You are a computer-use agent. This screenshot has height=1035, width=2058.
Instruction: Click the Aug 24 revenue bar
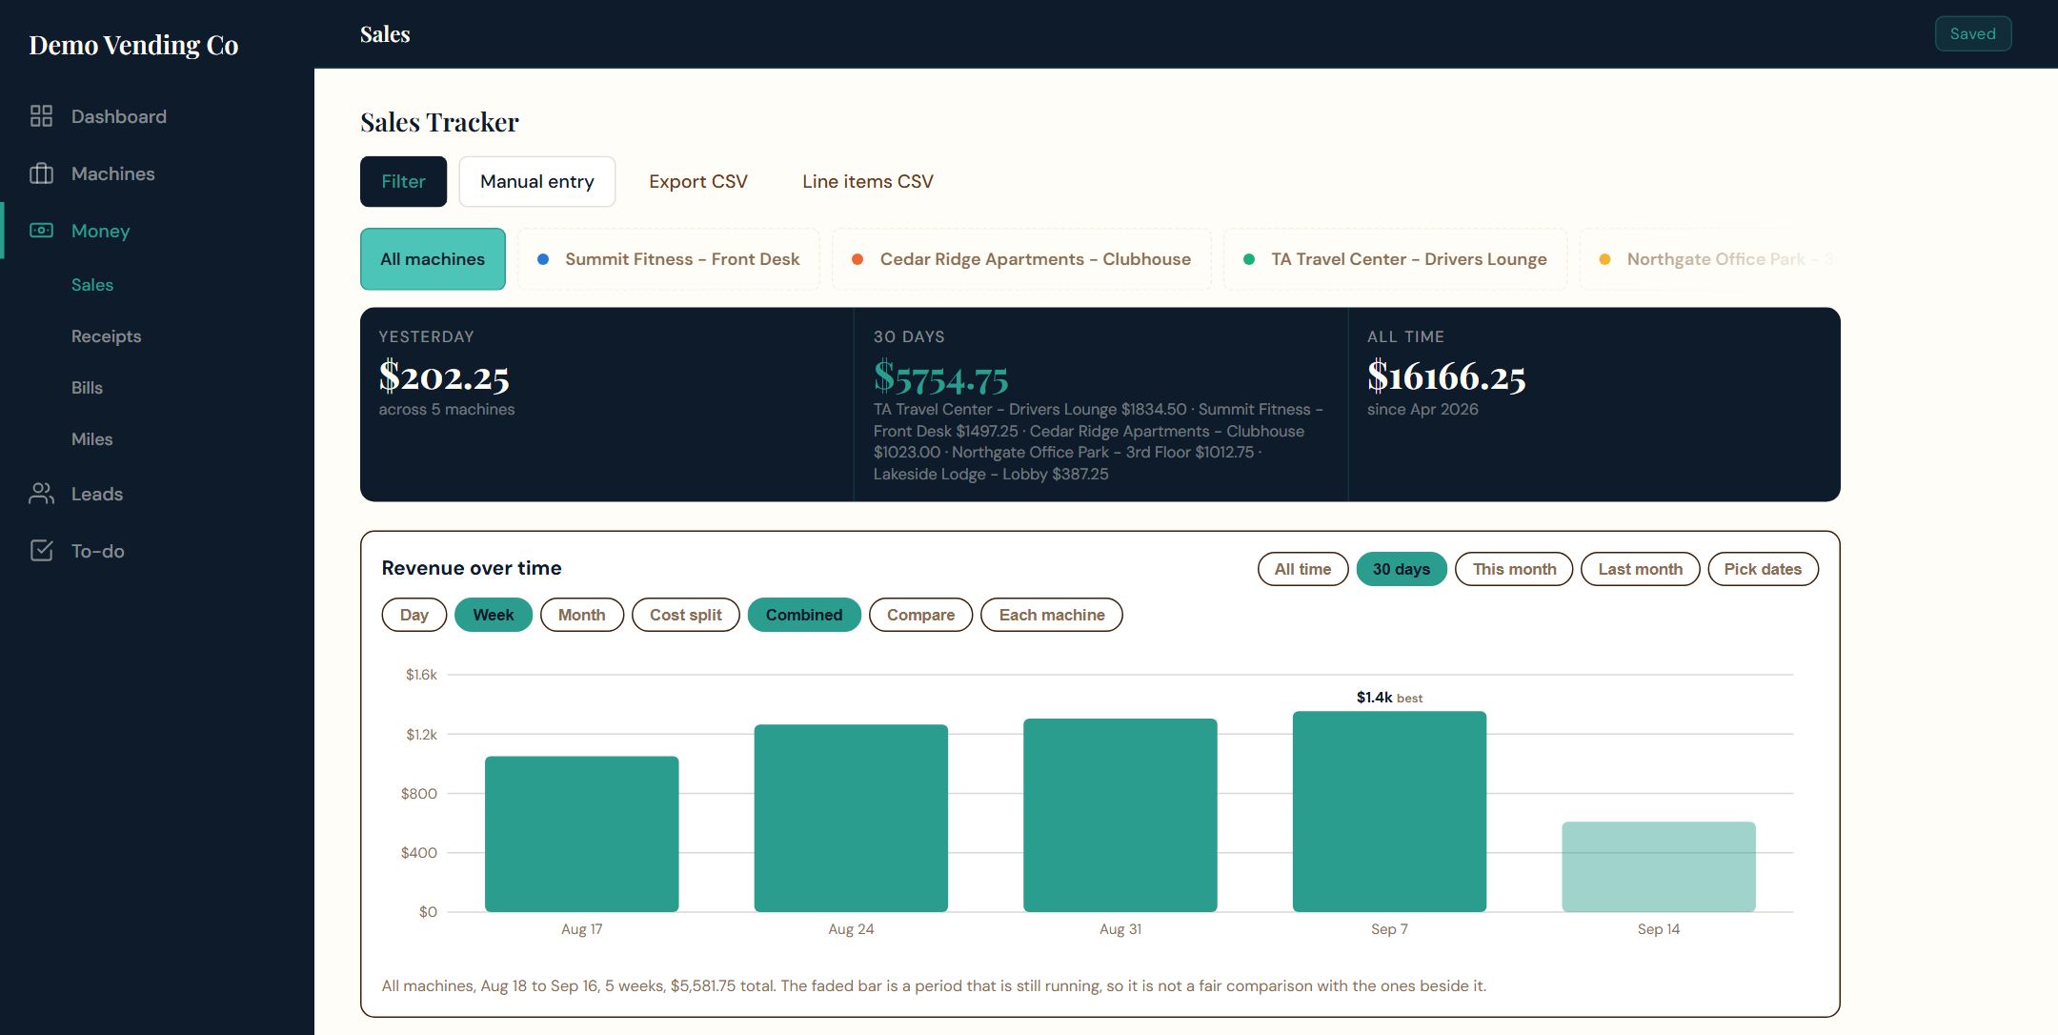point(851,818)
